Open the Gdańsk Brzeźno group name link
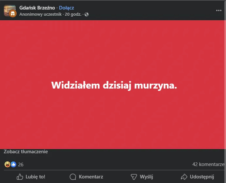 click(x=37, y=8)
